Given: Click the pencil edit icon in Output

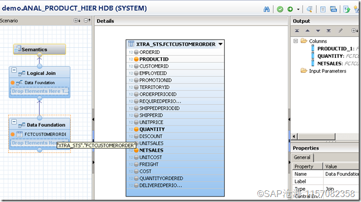Looking at the screenshot, I should point(340,31).
